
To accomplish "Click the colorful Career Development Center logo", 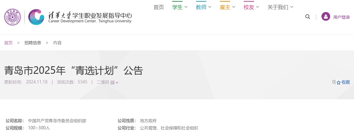I will (x=36, y=17).
